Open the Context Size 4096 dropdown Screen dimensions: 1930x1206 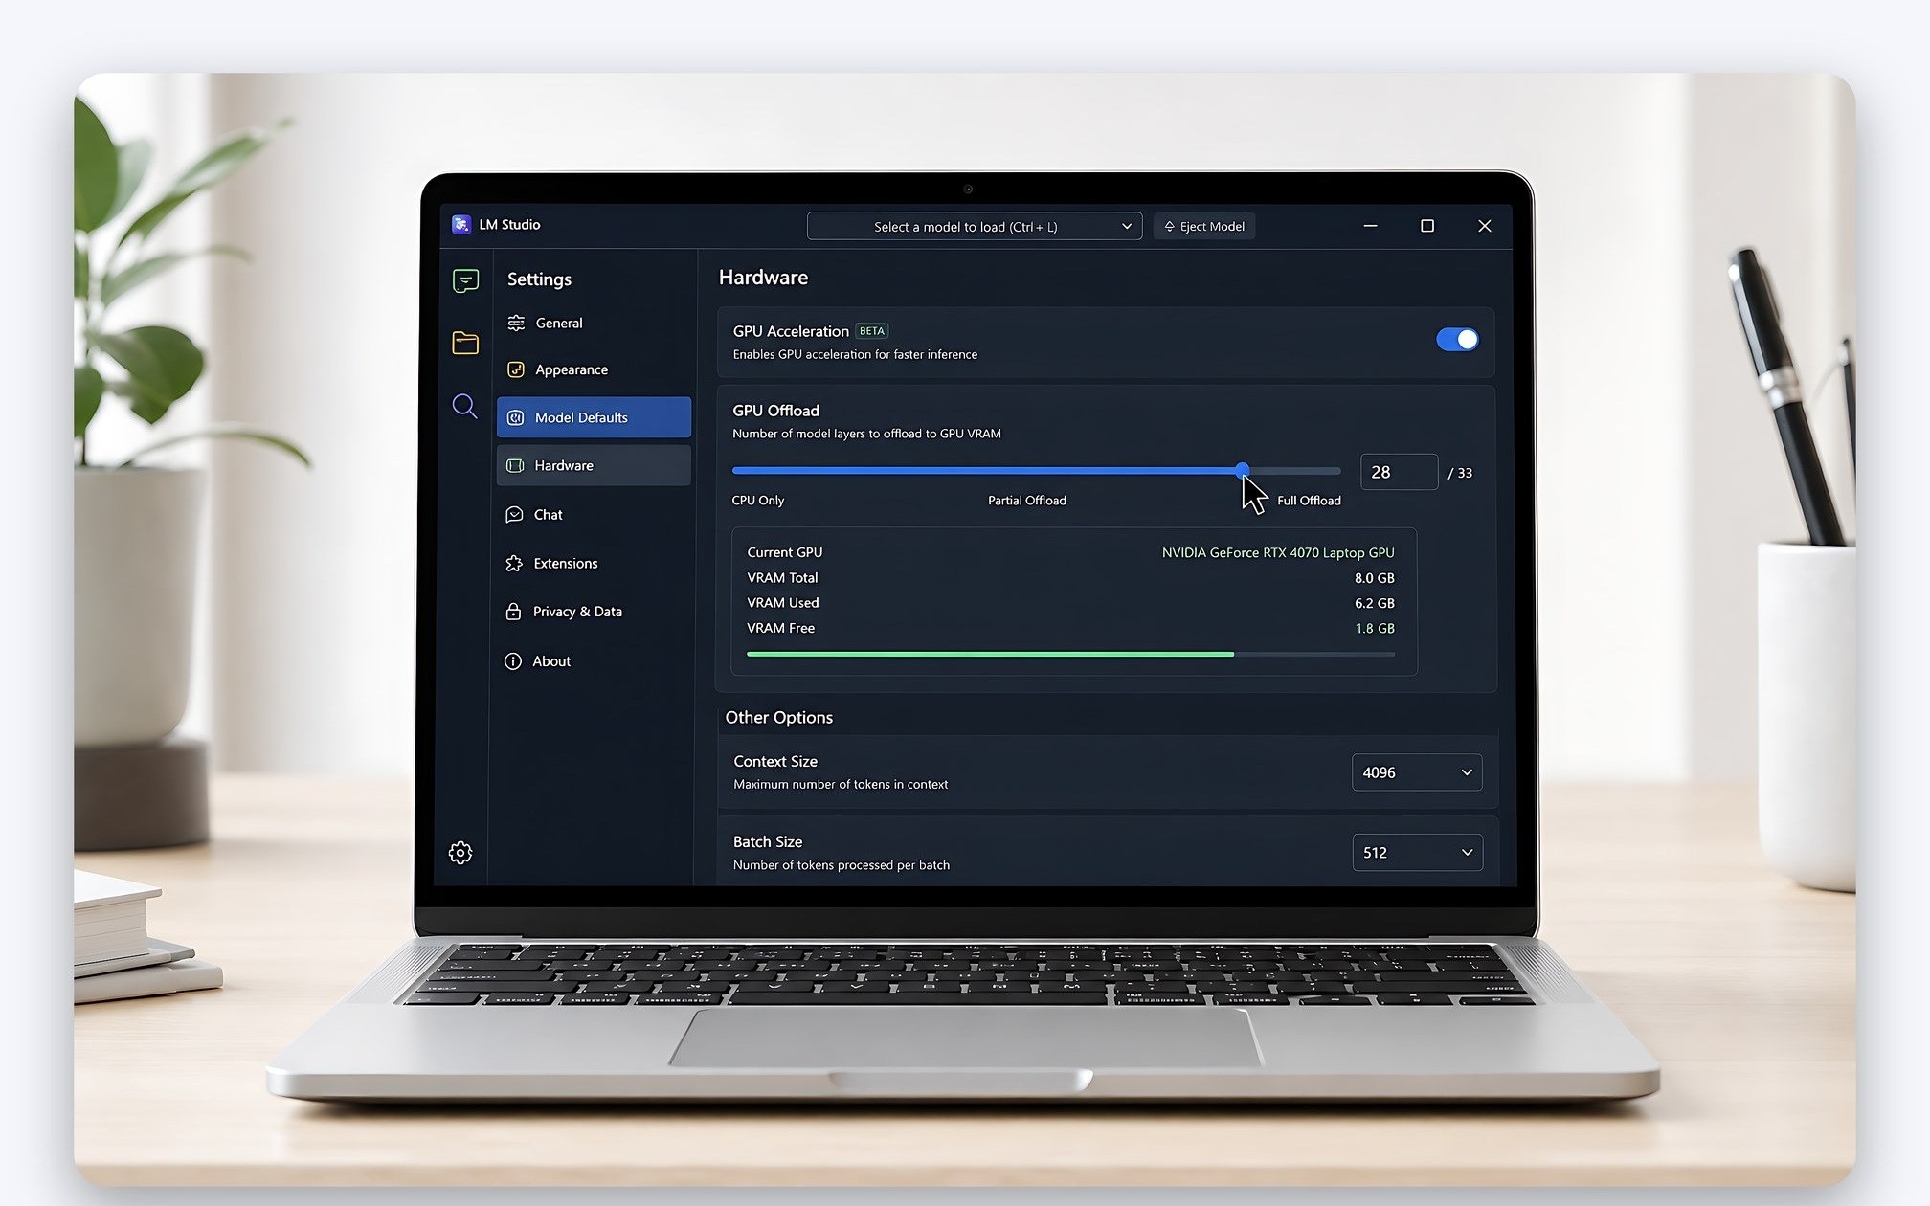pos(1417,772)
